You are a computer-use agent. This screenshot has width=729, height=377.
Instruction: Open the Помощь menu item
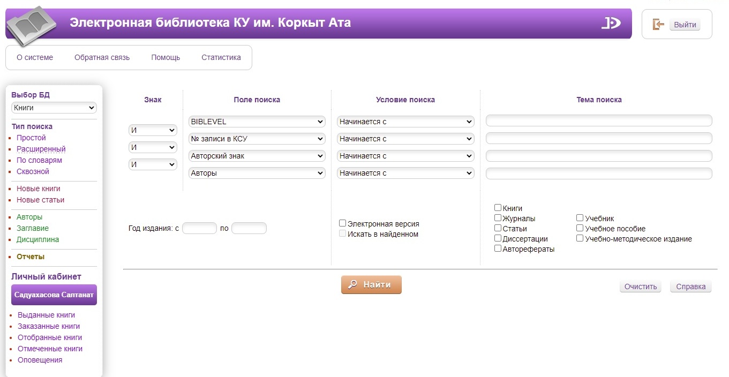166,57
